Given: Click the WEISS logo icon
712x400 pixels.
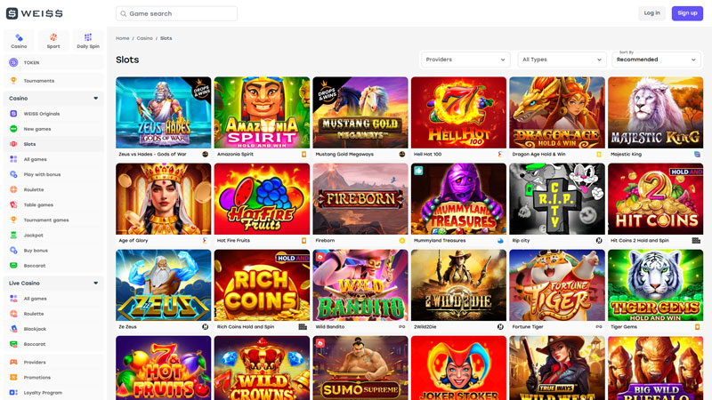Looking at the screenshot, I should click(12, 13).
